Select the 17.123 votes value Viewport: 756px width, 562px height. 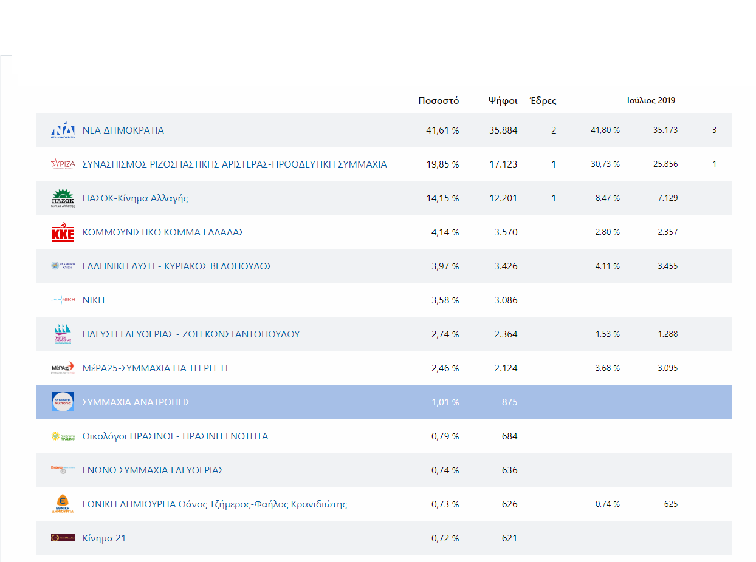click(x=504, y=164)
